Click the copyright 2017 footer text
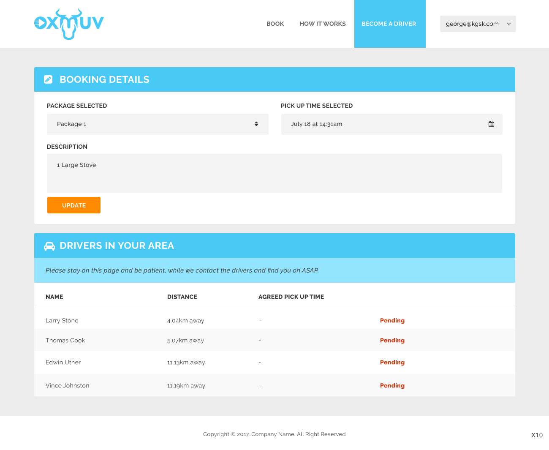 point(274,434)
